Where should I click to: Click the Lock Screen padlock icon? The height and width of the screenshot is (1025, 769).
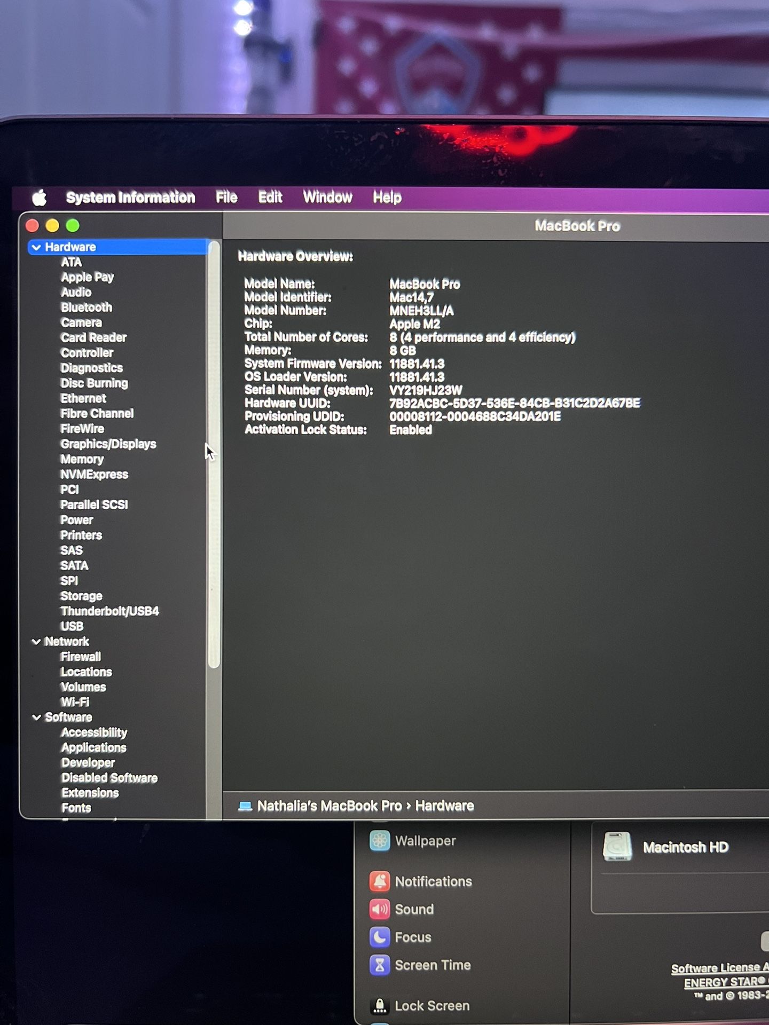click(380, 1006)
